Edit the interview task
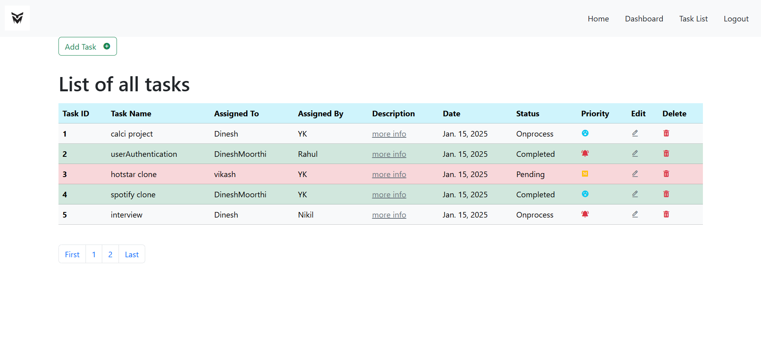Viewport: 761px width, 341px height. (x=635, y=214)
